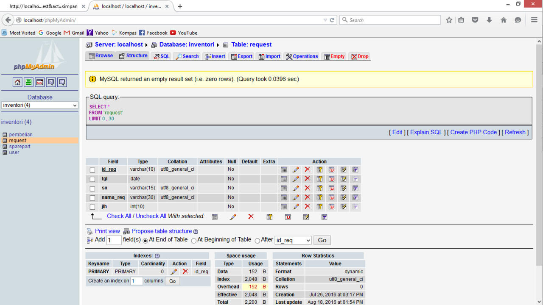Click the Propose table structure link

162,231
